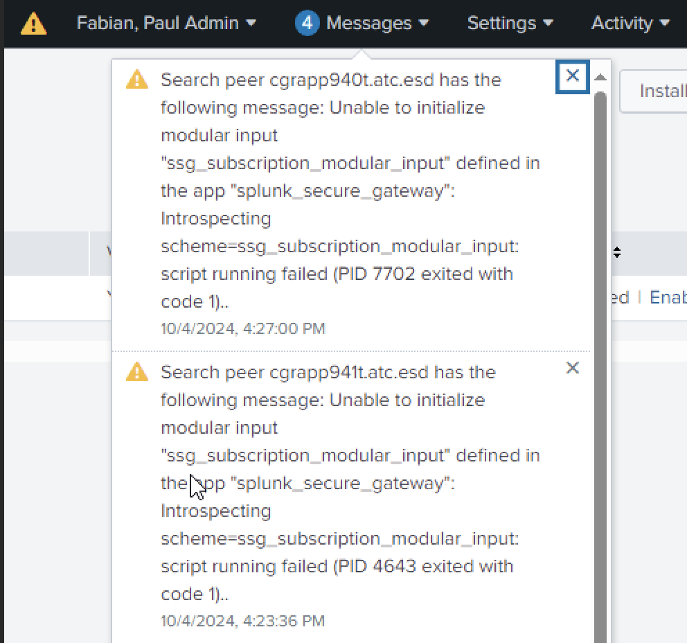Open the Activity dropdown chevron
The height and width of the screenshot is (643, 687).
[x=663, y=23]
